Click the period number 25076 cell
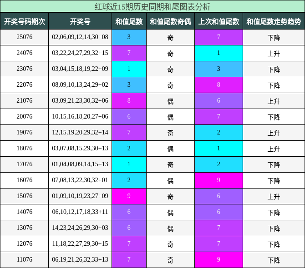This screenshot has width=305, height=268. (24, 37)
